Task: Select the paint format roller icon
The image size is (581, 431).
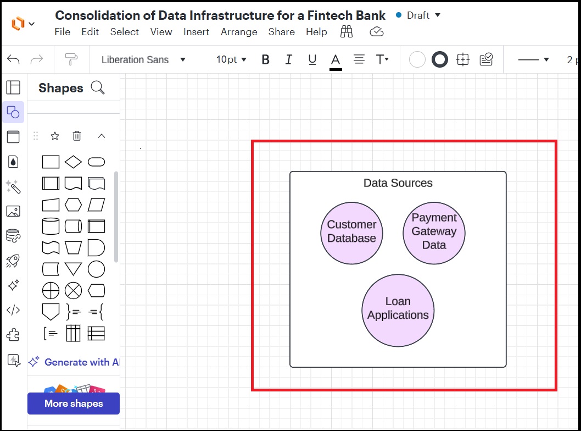Action: point(71,59)
